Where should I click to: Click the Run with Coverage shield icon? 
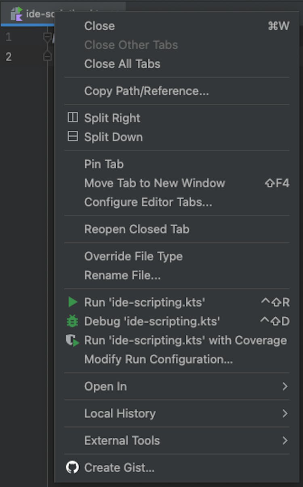(73, 341)
